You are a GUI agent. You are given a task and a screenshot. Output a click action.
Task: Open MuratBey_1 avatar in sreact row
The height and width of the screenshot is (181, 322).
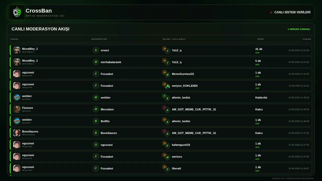[x=17, y=50]
